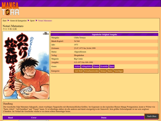This screenshot has height=121, width=161.
Task: Click Jahr value 1973
Action: 76,45
